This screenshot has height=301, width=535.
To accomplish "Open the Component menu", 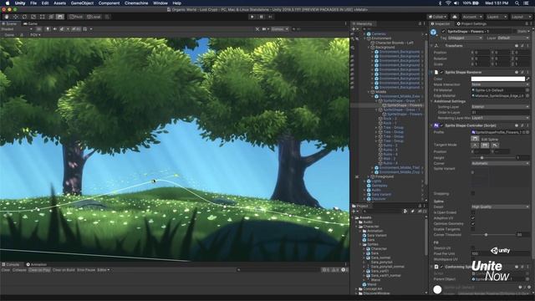I will point(109,3).
